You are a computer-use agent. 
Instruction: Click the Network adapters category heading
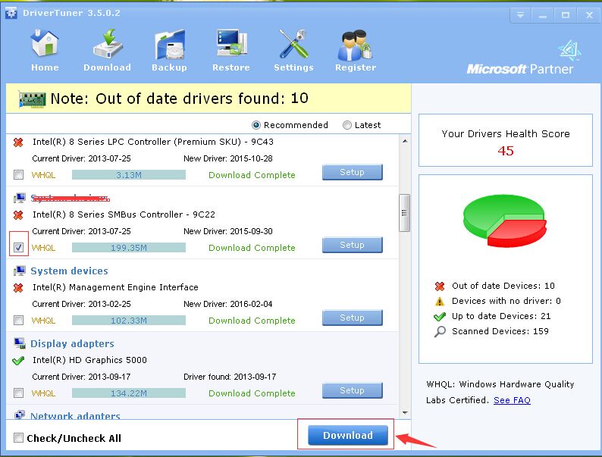tap(75, 415)
